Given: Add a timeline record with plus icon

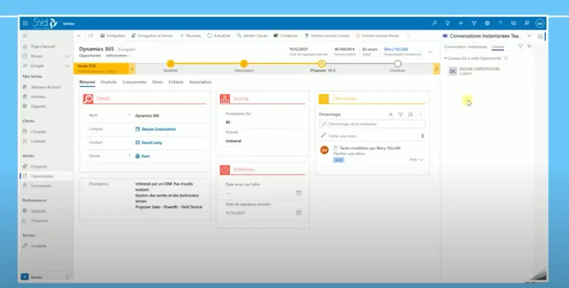Looking at the screenshot, I should [391, 114].
